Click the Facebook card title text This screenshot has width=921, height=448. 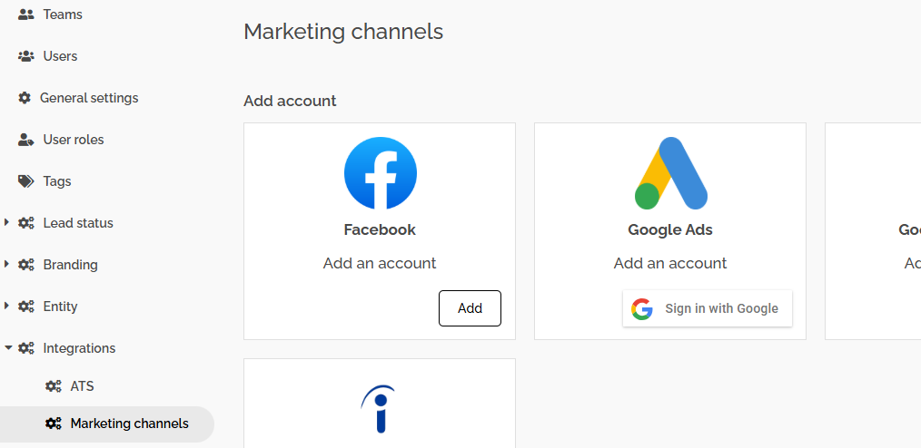380,229
